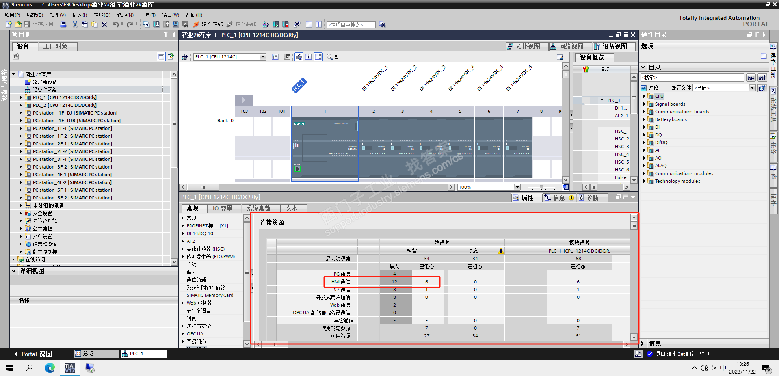Undo the last action
Screen dimensions: 779x376
pyautogui.click(x=116, y=24)
